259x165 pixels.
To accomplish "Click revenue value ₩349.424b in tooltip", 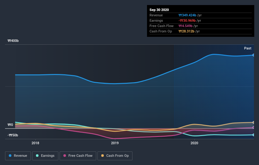I will click(x=187, y=15).
